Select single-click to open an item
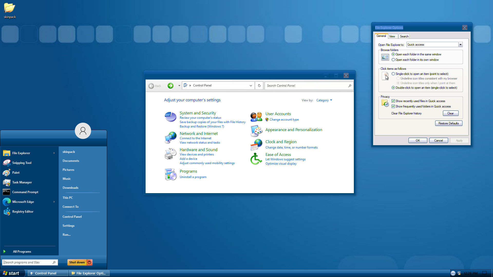 tap(393, 74)
